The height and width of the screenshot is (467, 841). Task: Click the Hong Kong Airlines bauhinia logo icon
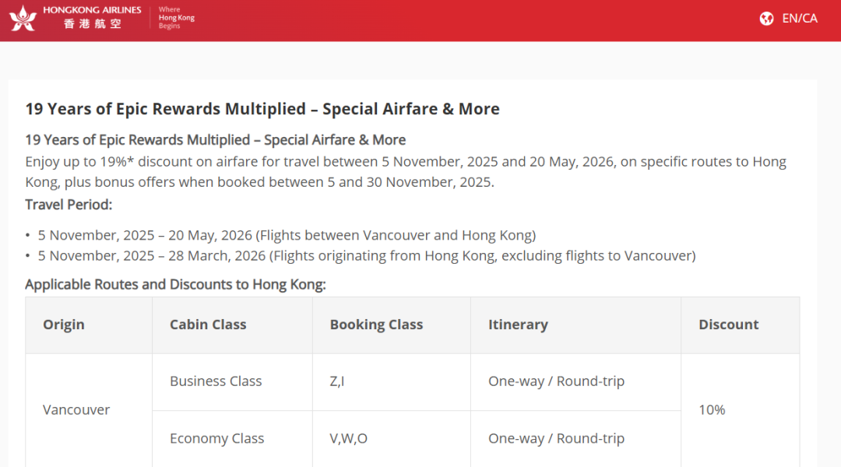(23, 18)
